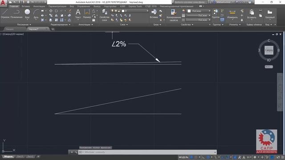This screenshot has height=160, width=285.
Task: Select the Круг circle tool
Action: pos(27,14)
